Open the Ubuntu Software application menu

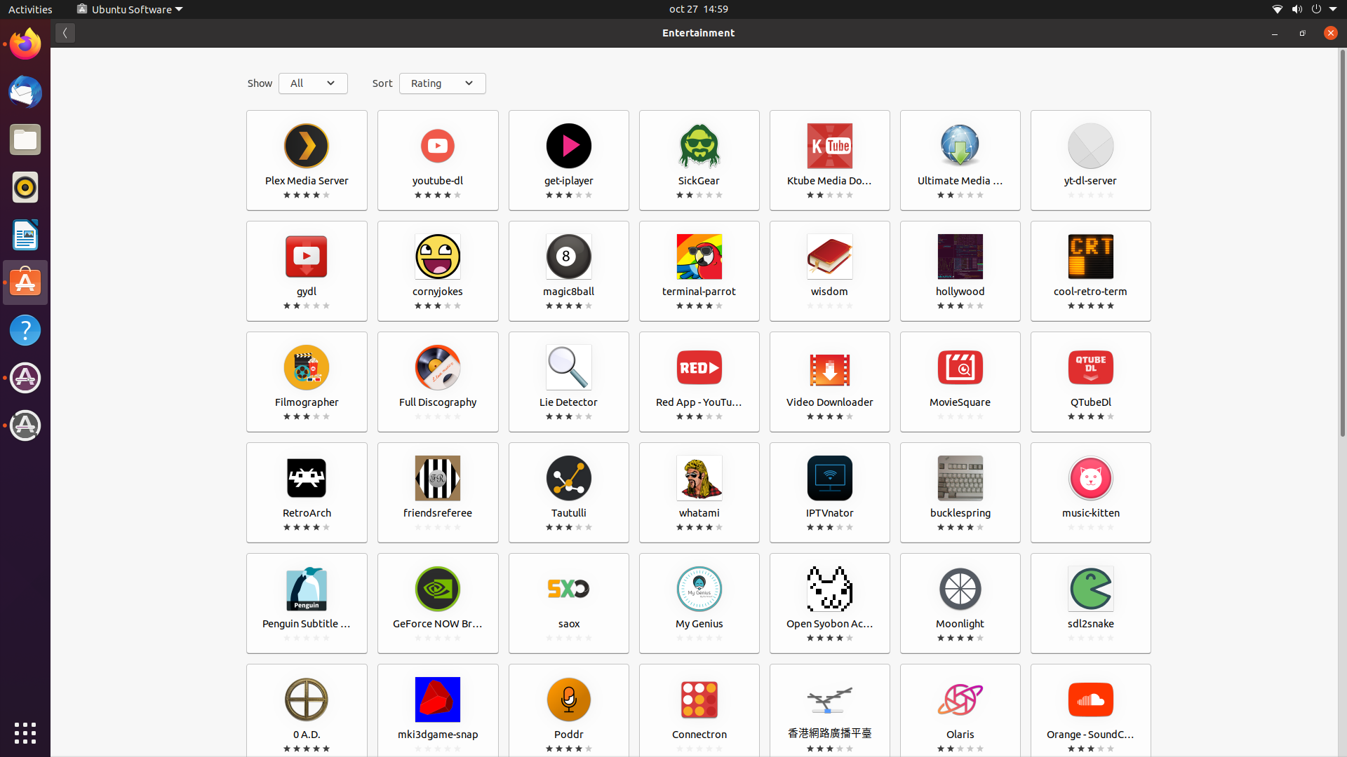(x=130, y=9)
